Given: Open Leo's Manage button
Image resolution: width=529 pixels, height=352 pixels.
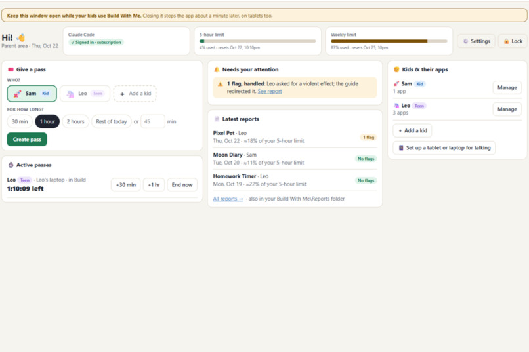Looking at the screenshot, I should click(507, 109).
